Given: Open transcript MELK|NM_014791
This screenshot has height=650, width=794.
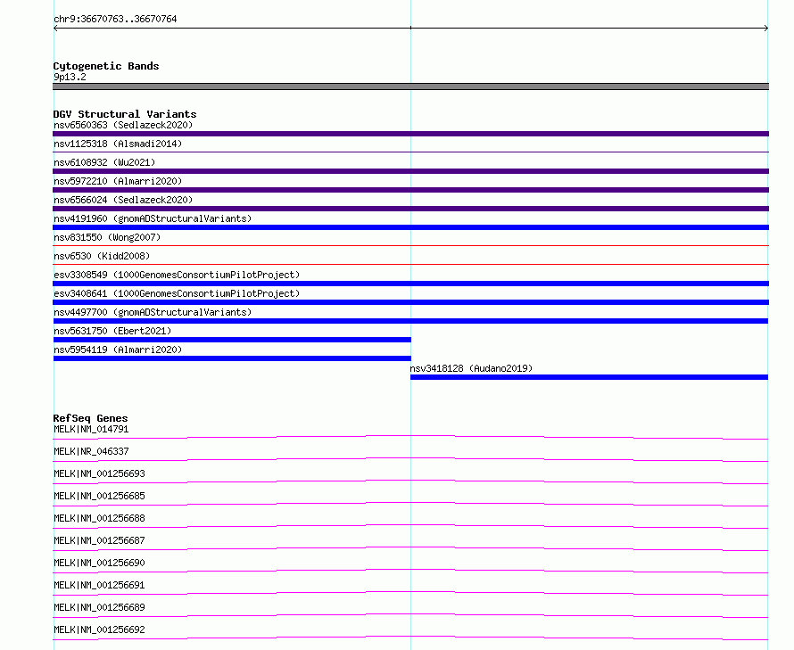Looking at the screenshot, I should pyautogui.click(x=91, y=429).
